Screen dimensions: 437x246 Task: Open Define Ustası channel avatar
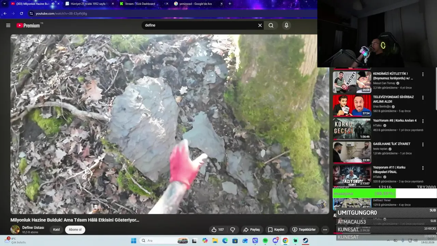15,230
